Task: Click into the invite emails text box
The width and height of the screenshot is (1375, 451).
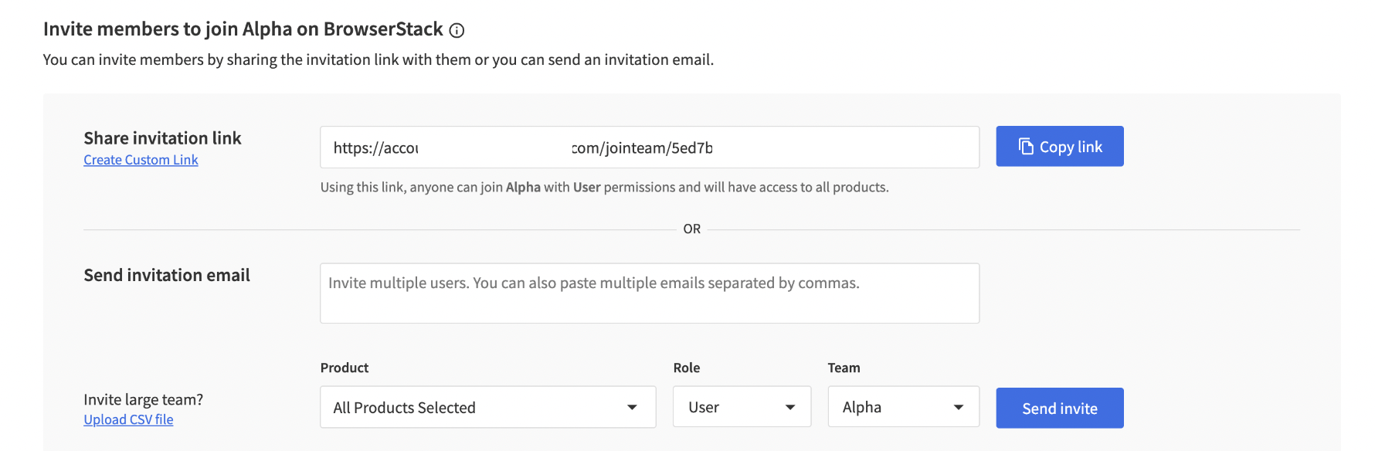Action: tap(649, 293)
